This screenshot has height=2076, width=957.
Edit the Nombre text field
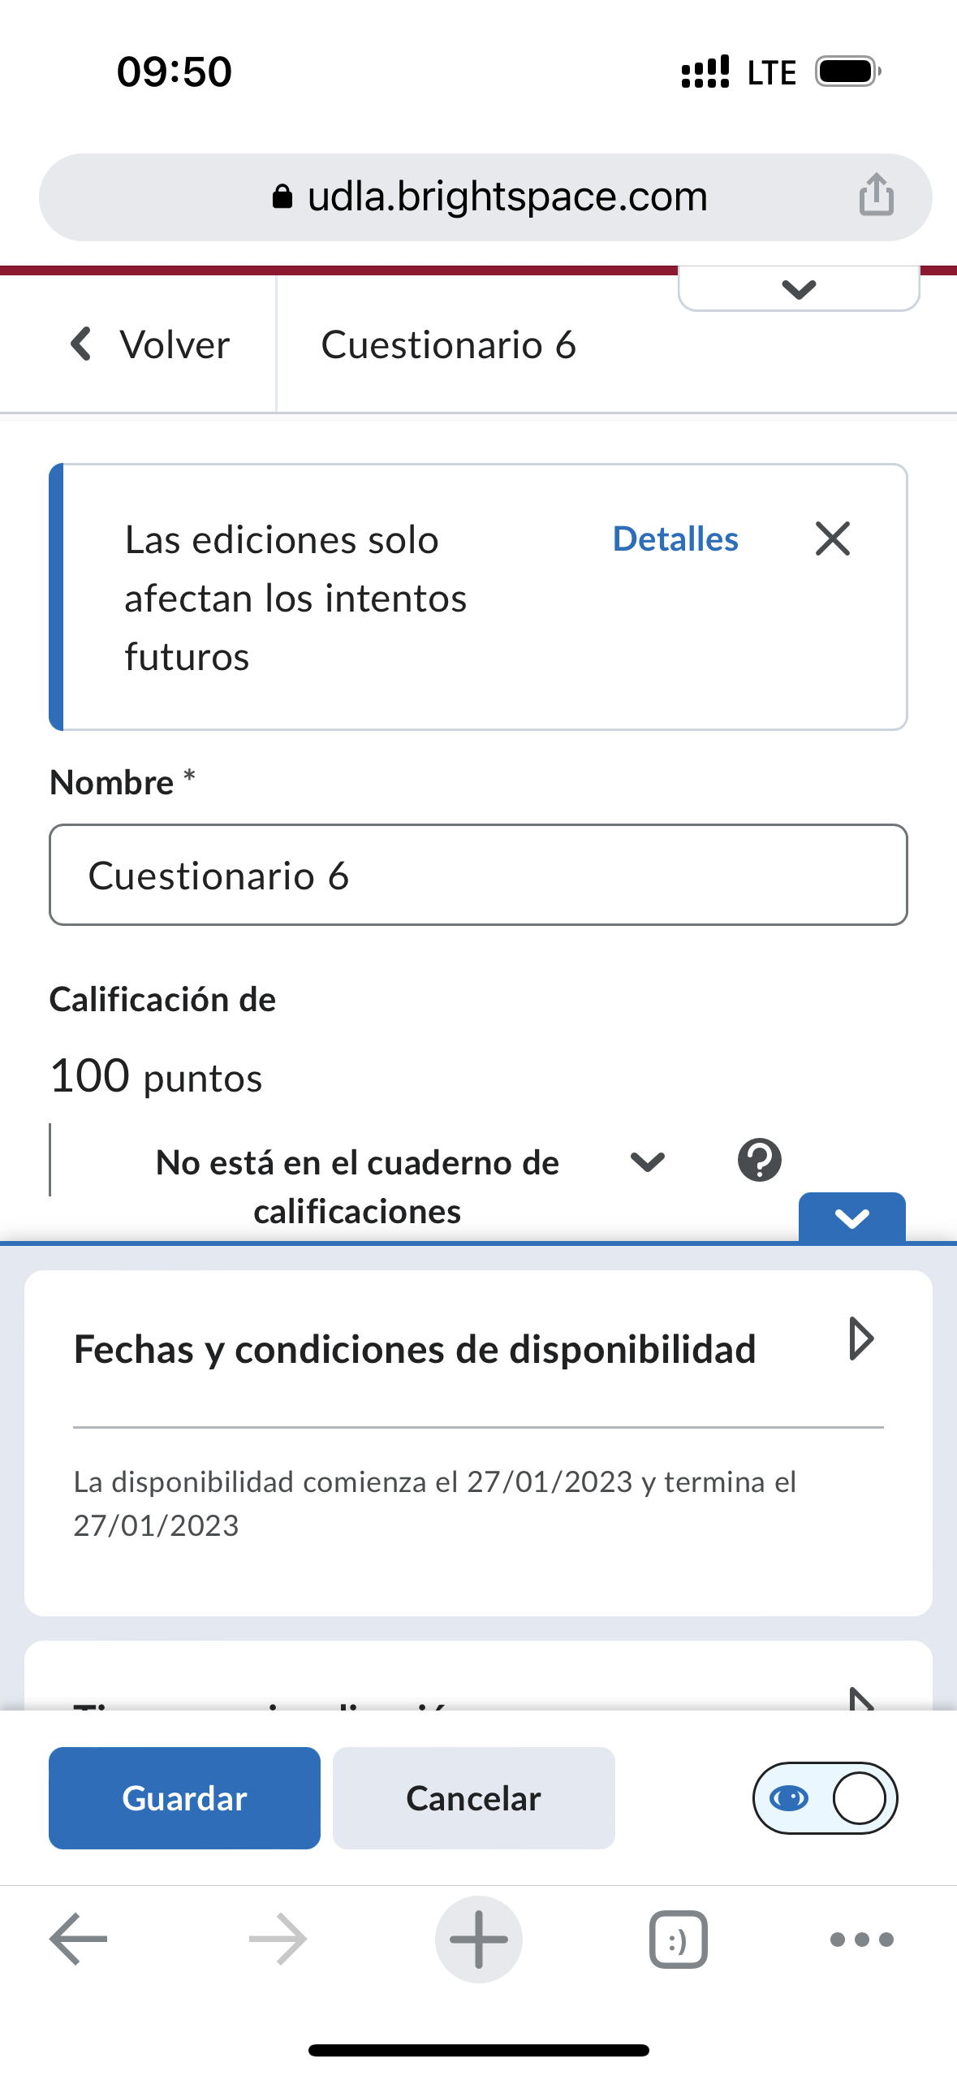click(x=478, y=875)
